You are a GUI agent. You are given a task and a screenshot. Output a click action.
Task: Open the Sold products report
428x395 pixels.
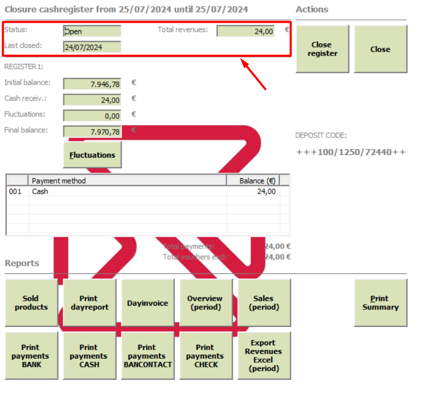point(31,303)
